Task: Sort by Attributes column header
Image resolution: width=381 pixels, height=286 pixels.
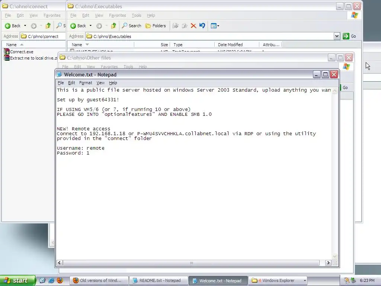Action: click(x=270, y=45)
